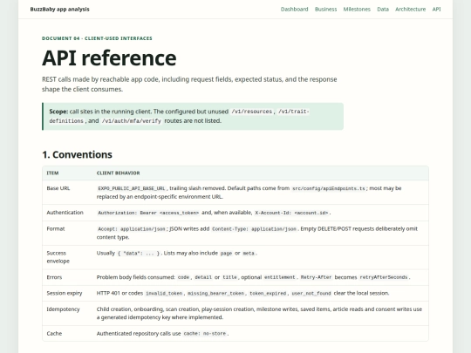The width and height of the screenshot is (471, 353).
Task: Click the entitlement code text
Action: 280,277
